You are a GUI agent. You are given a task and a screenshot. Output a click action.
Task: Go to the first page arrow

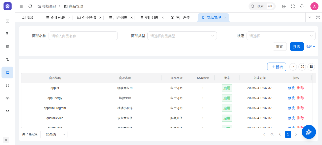click(264, 134)
